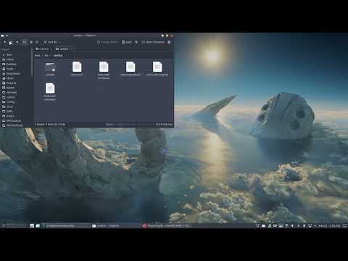Switch to compact view mode
The width and height of the screenshot is (348, 261).
coord(31,42)
